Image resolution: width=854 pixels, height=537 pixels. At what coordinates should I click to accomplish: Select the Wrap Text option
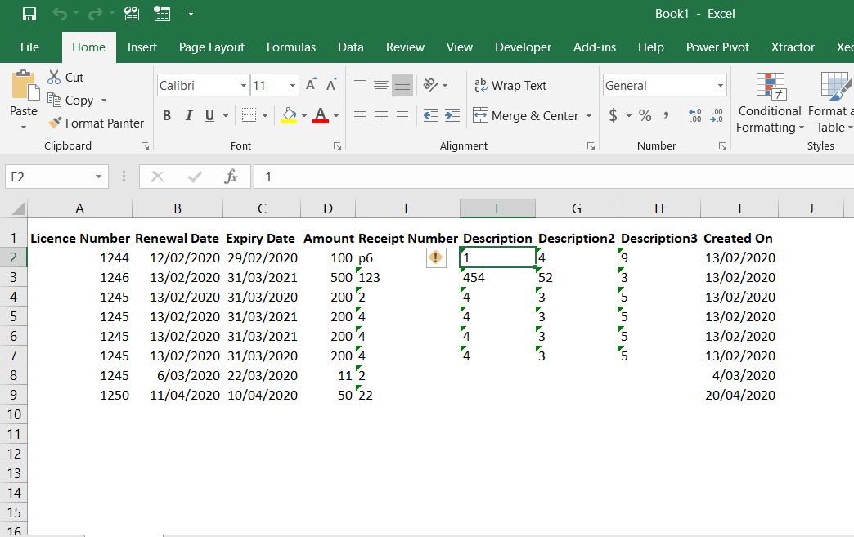[512, 85]
